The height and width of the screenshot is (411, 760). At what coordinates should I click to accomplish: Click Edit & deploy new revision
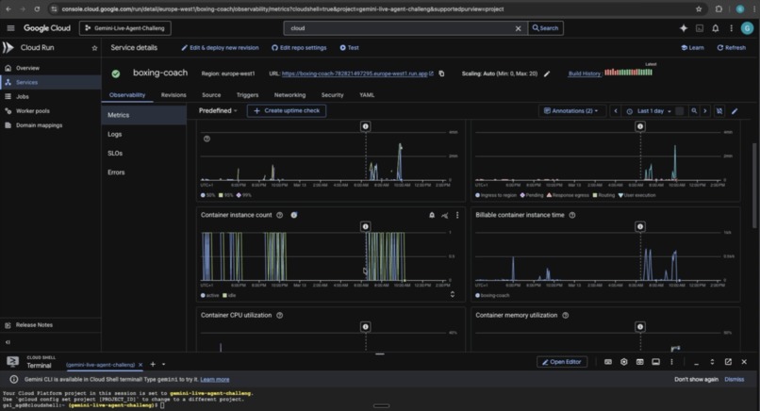coord(220,48)
